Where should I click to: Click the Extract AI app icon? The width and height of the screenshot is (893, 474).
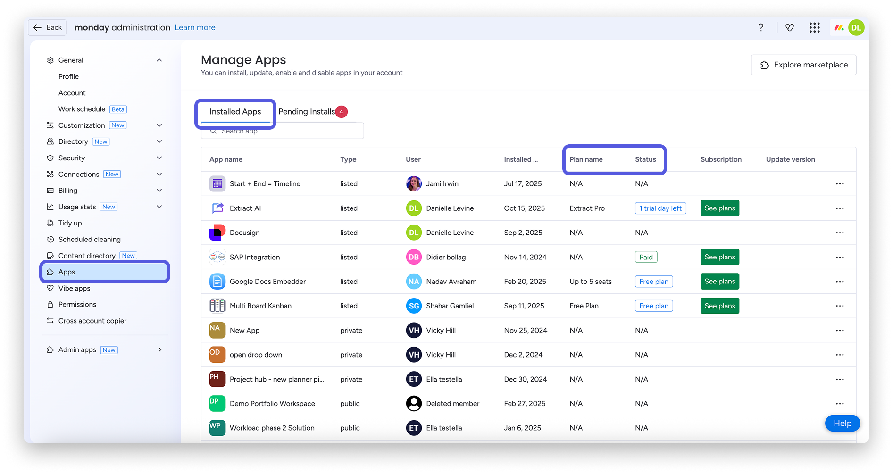tap(217, 208)
